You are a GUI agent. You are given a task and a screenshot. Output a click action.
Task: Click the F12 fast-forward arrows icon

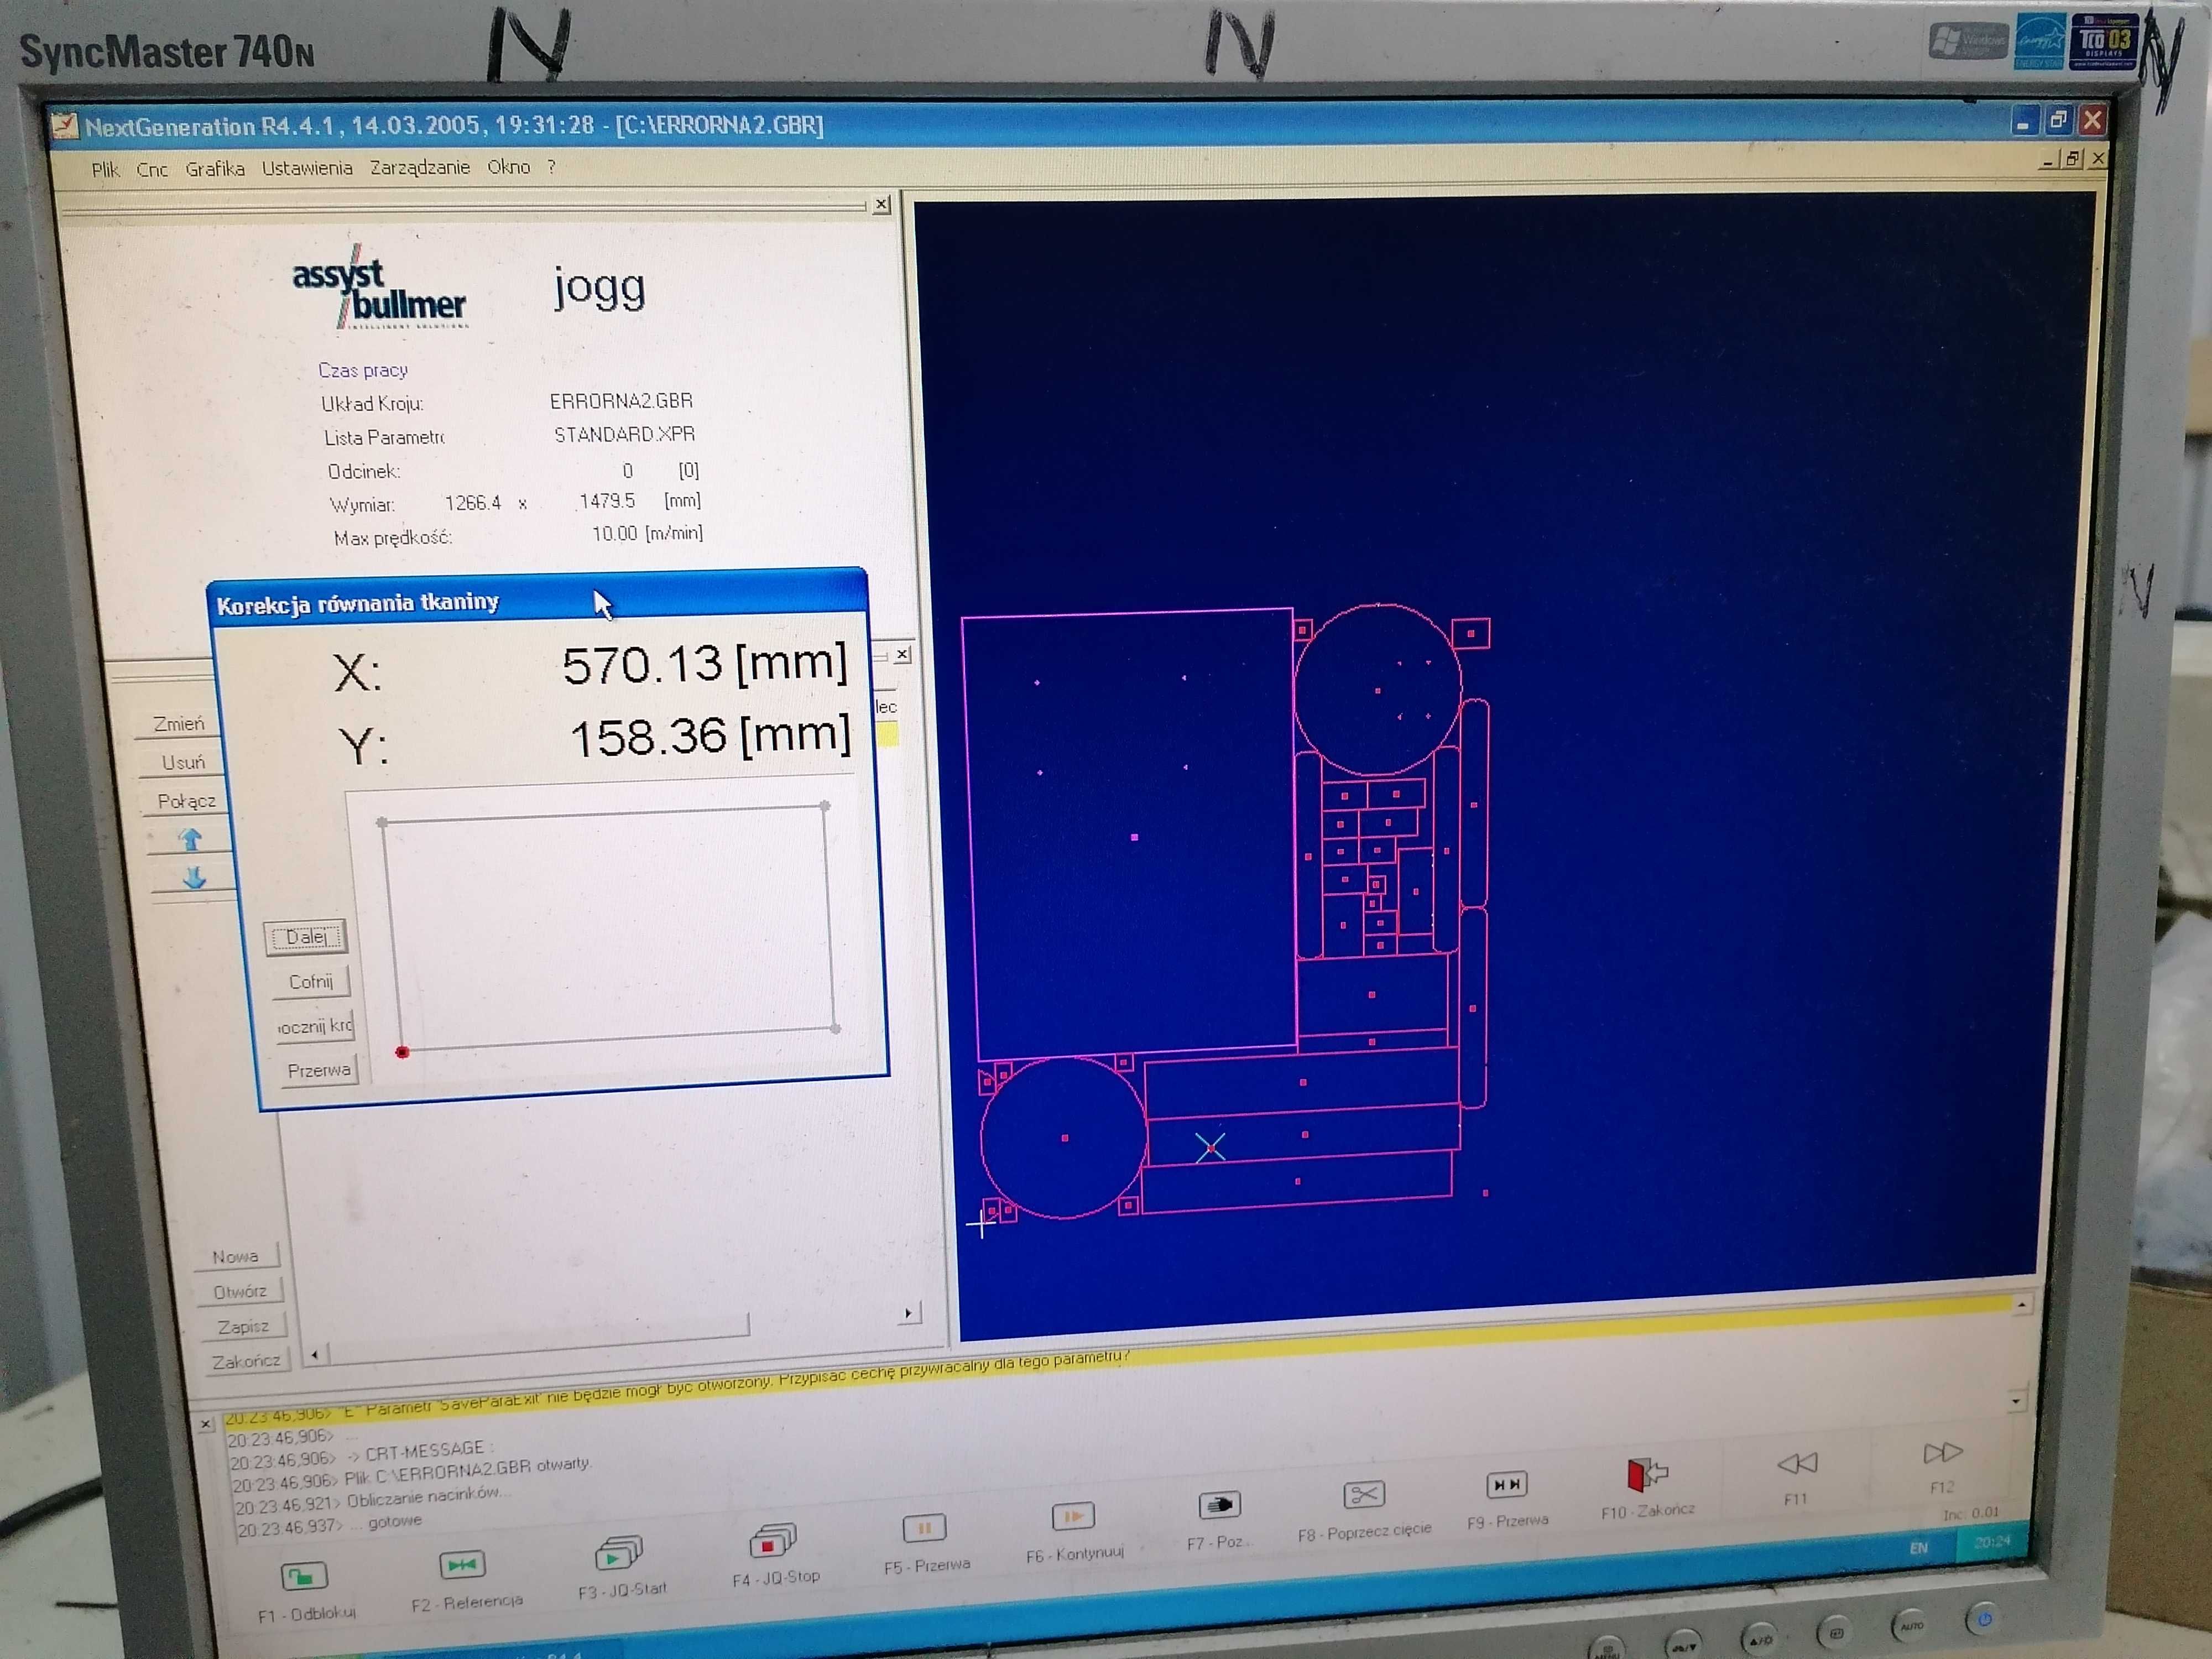(1942, 1452)
